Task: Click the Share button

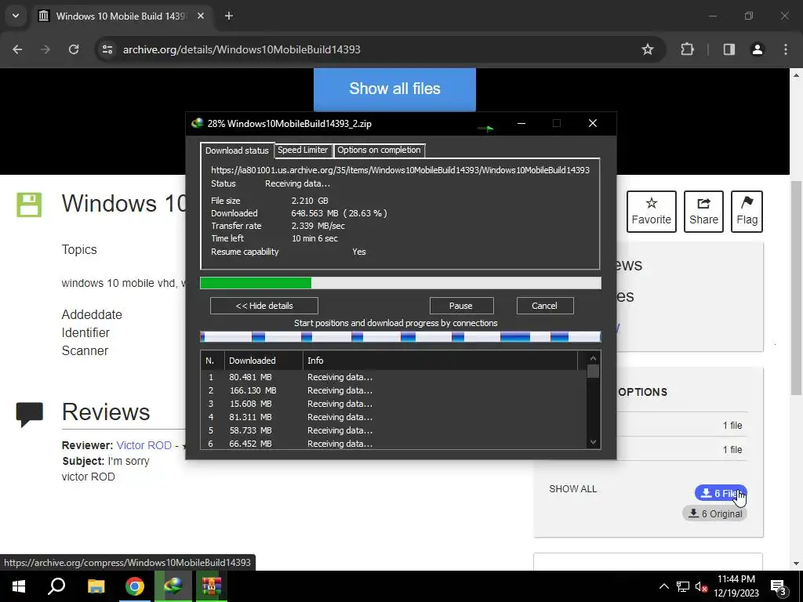Action: (x=703, y=212)
